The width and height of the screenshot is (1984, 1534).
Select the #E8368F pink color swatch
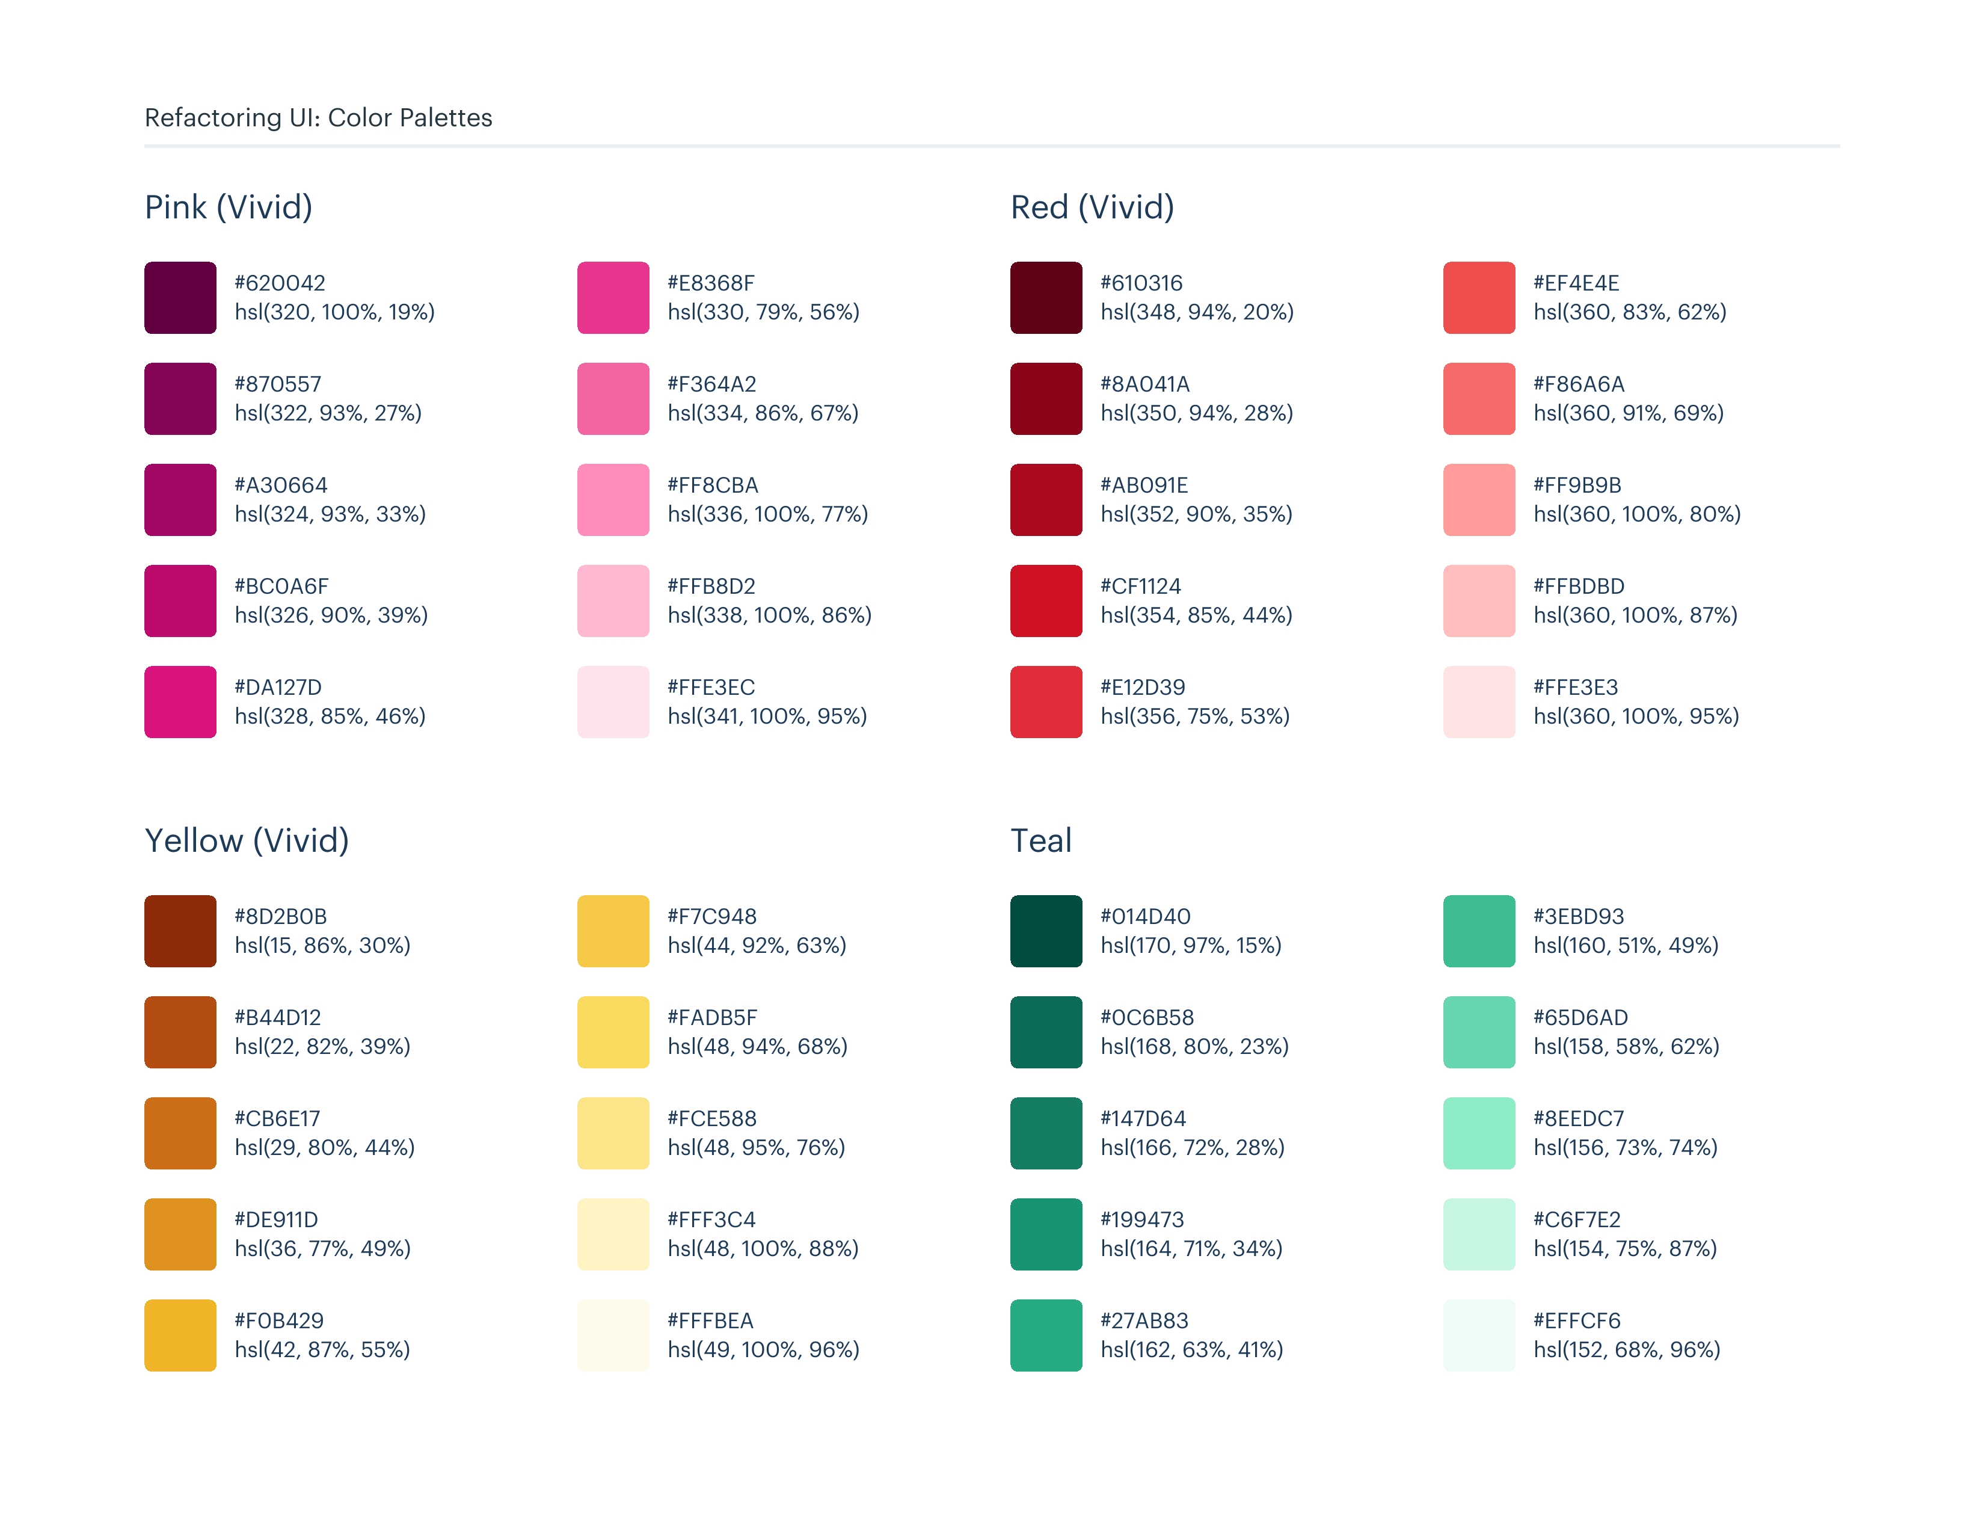(x=613, y=298)
